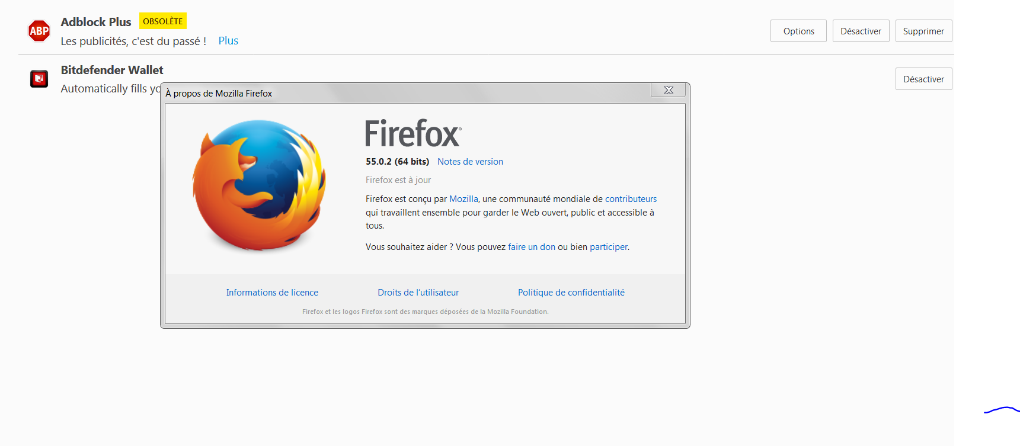The image size is (1020, 446).
Task: Follow the Mozilla link
Action: click(463, 199)
